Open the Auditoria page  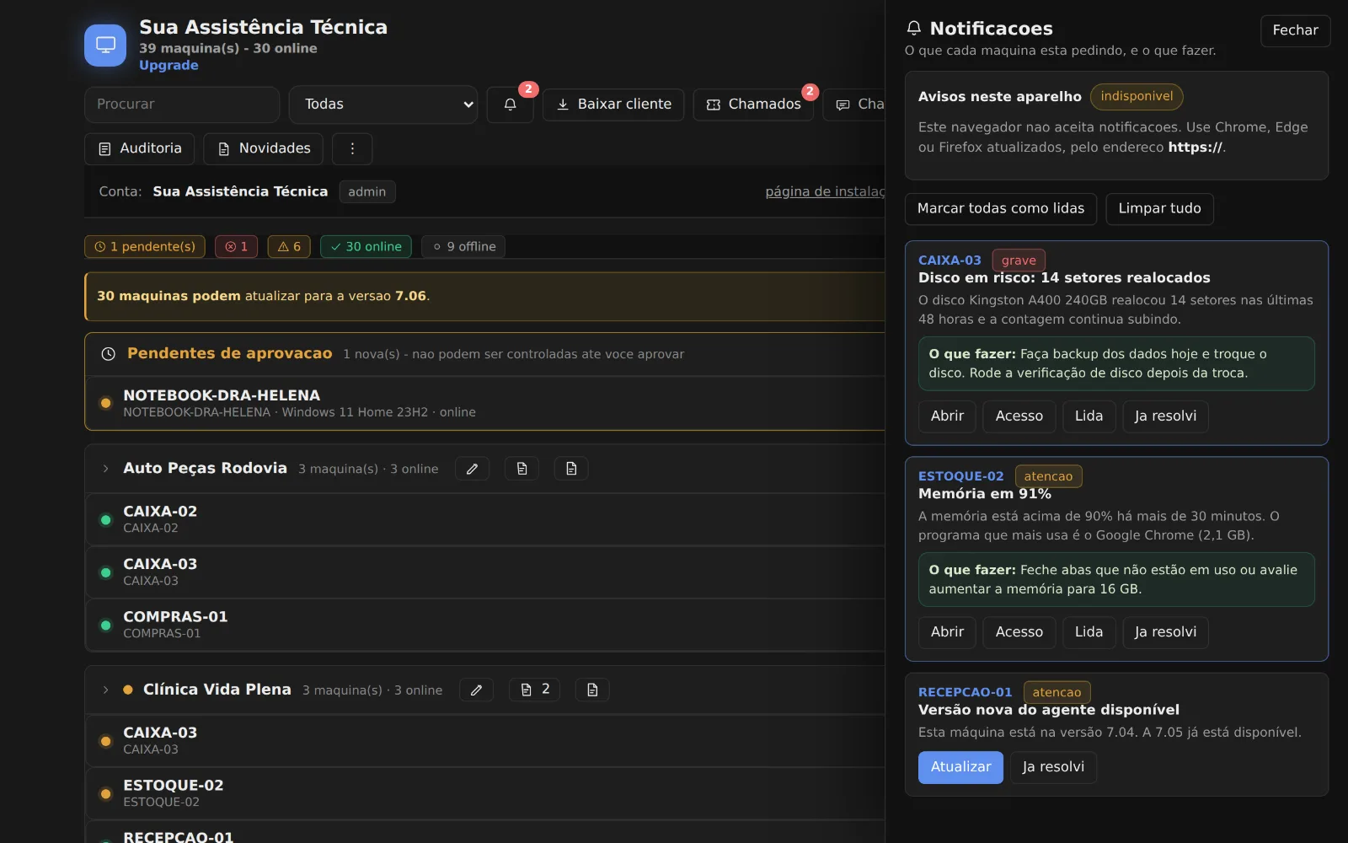(139, 148)
